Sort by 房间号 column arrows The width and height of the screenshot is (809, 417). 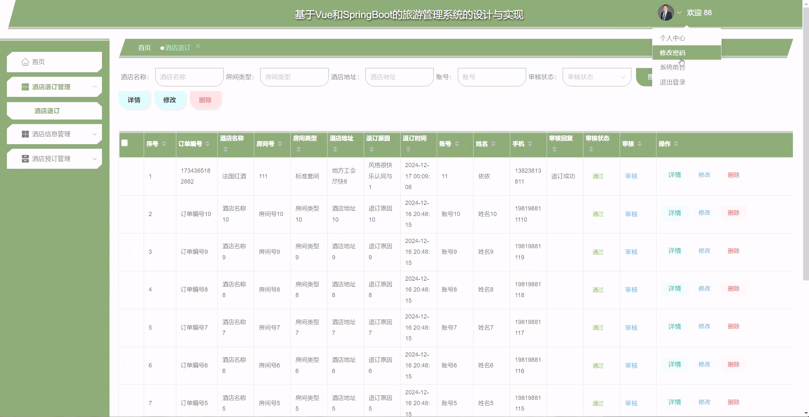pyautogui.click(x=280, y=144)
